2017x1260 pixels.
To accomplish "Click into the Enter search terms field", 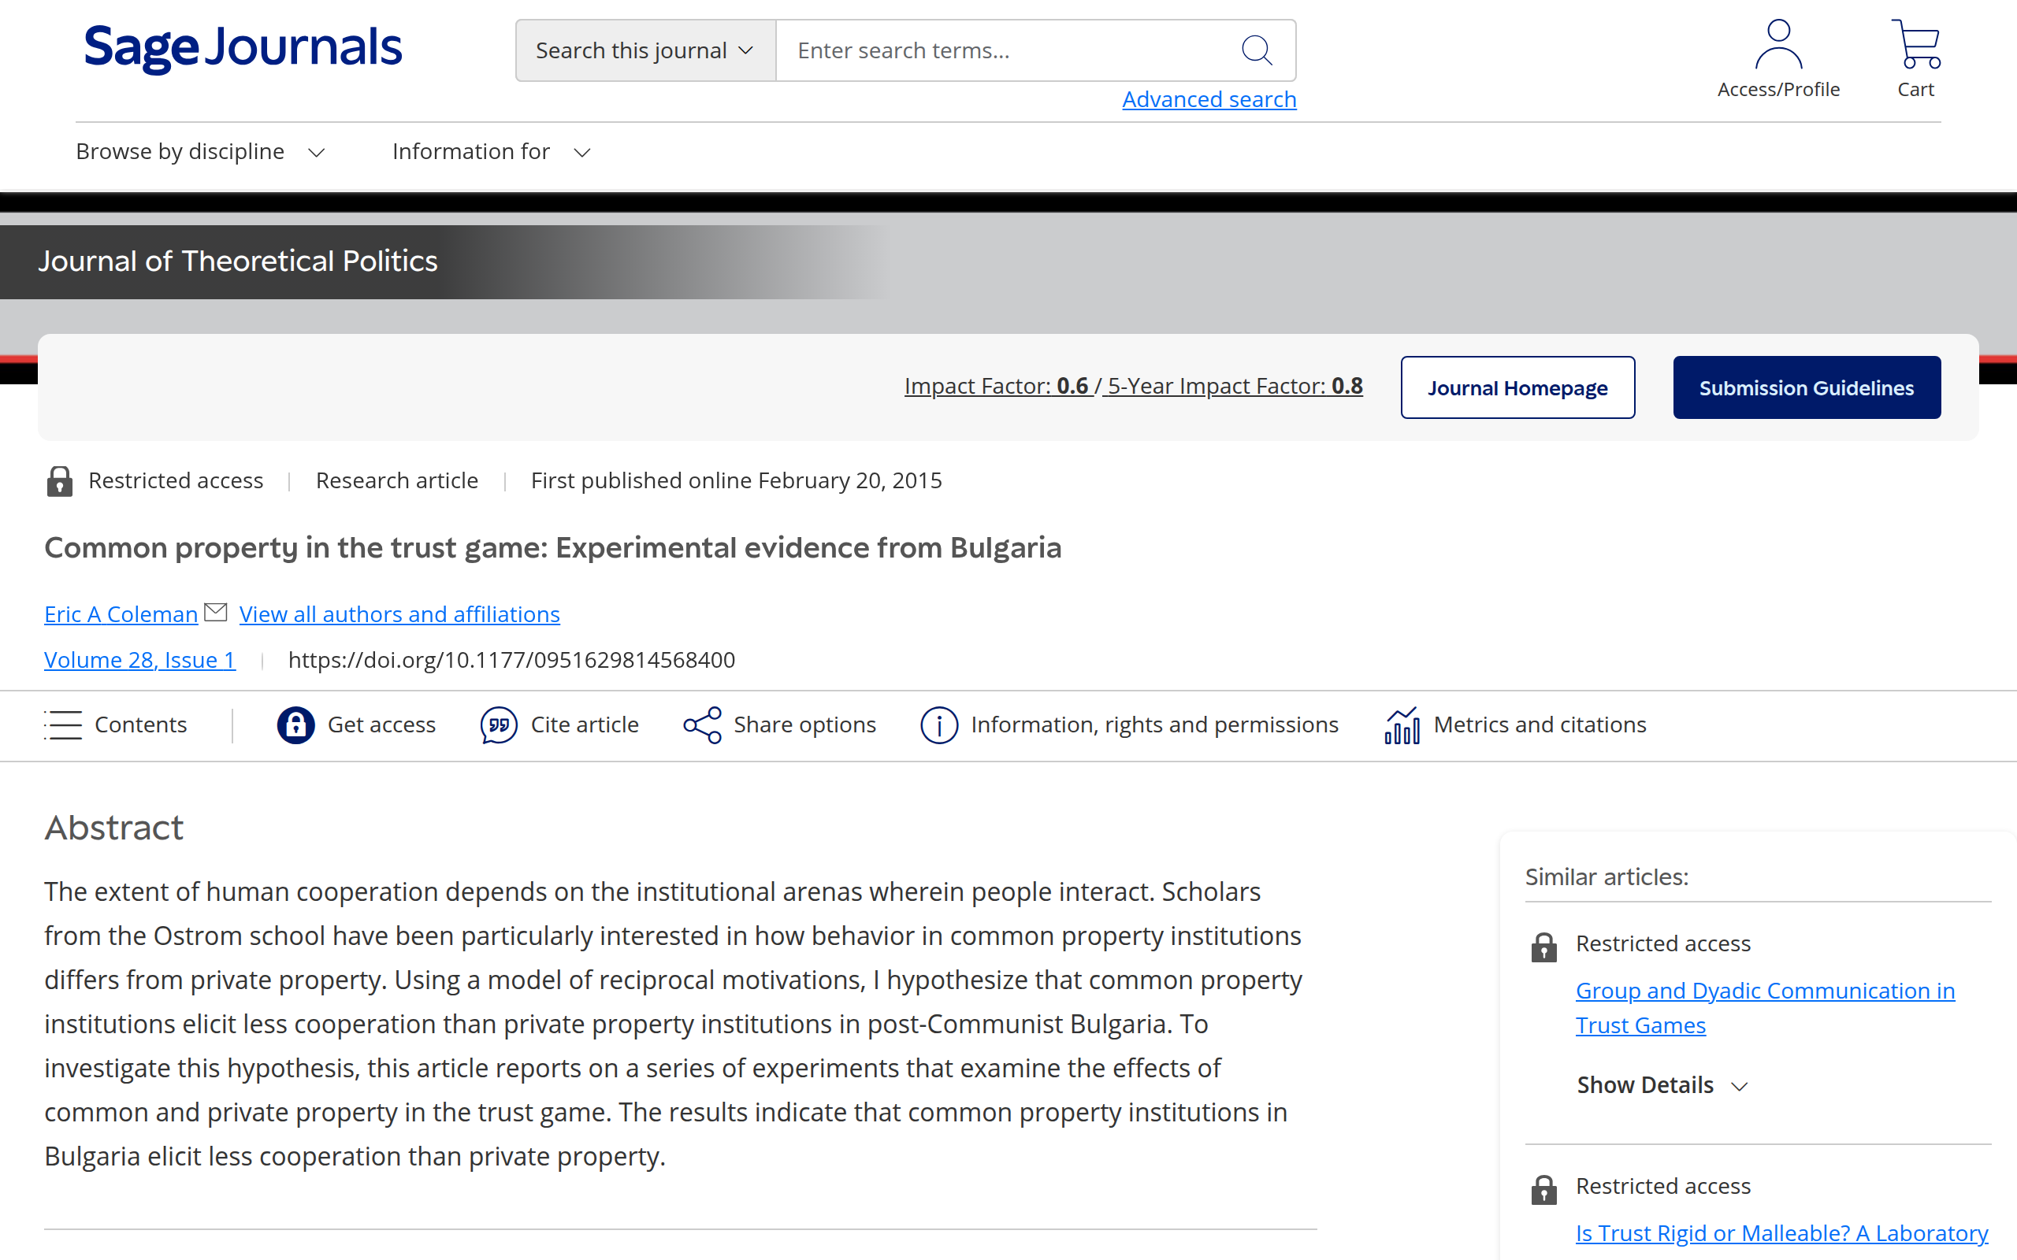I will pos(1008,51).
